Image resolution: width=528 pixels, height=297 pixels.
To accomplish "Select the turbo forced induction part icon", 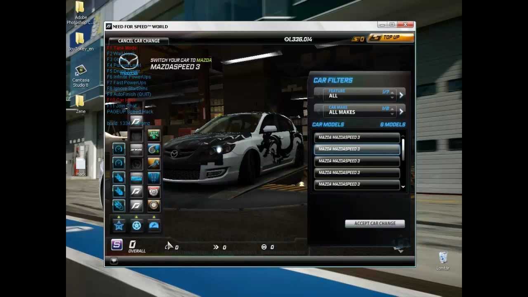I will coord(154,149).
